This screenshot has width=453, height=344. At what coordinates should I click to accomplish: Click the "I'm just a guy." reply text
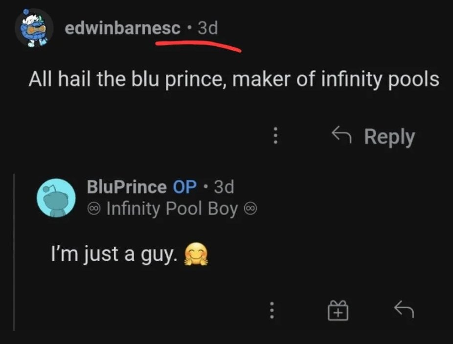pos(114,255)
